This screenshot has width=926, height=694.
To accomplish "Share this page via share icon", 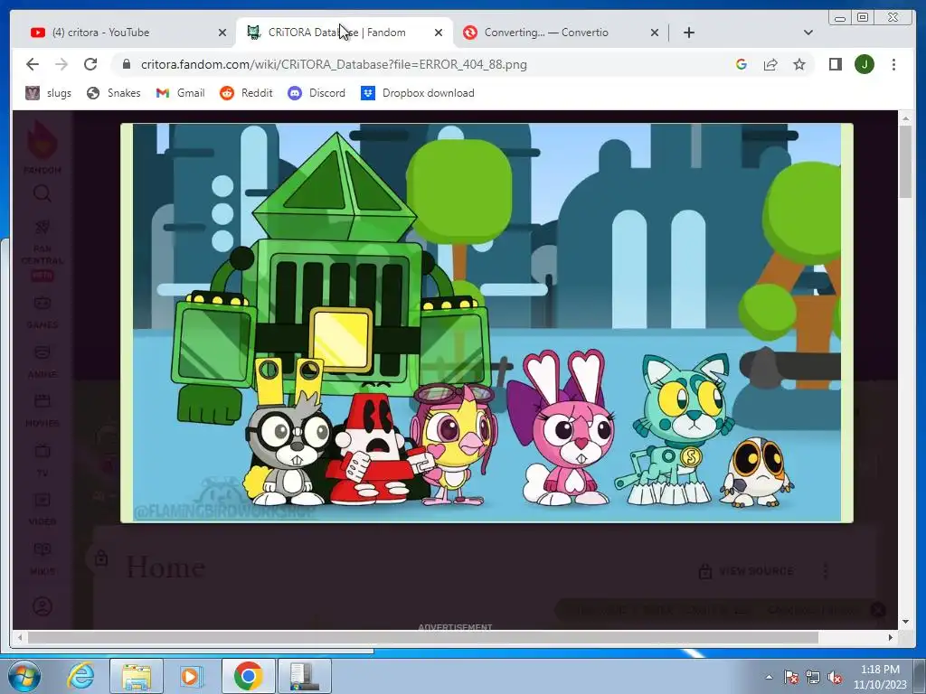I will 770,64.
